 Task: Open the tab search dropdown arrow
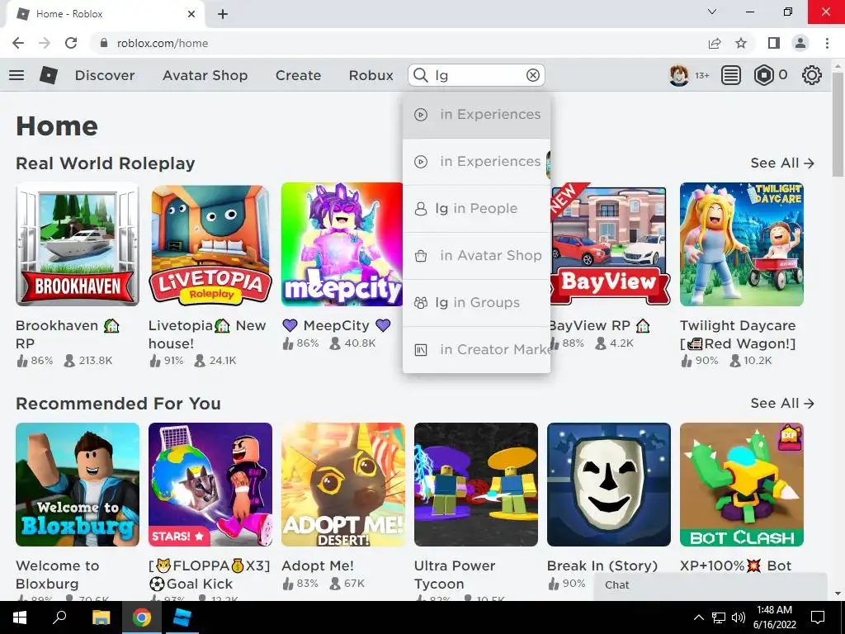point(712,12)
